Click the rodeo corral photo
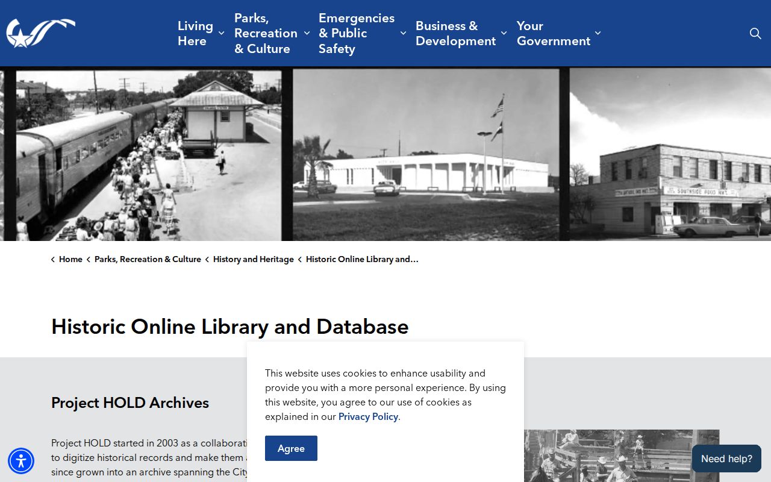771x482 pixels. pos(622,455)
